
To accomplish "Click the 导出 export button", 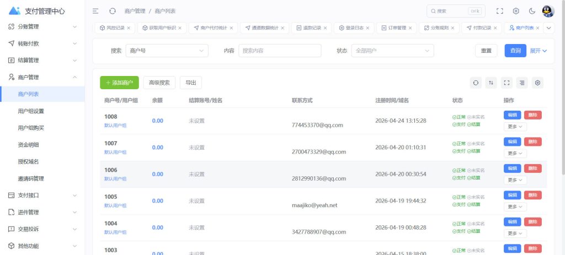I will click(x=191, y=83).
